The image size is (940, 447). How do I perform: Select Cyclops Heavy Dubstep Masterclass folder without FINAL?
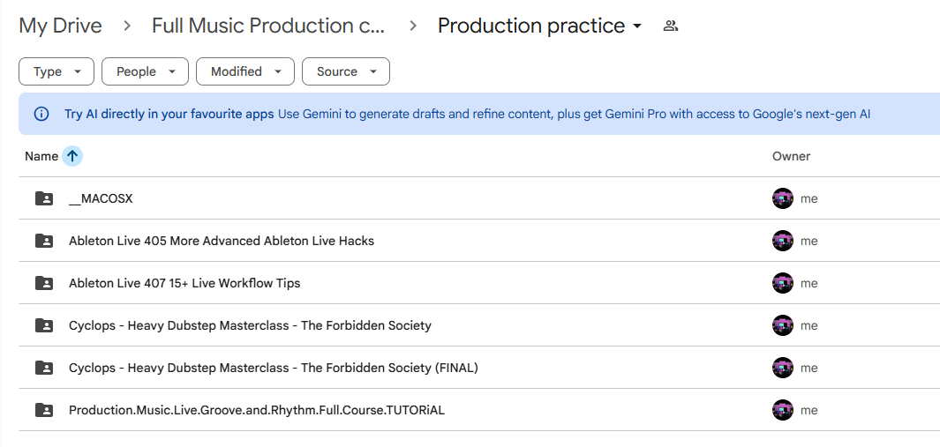tap(250, 325)
